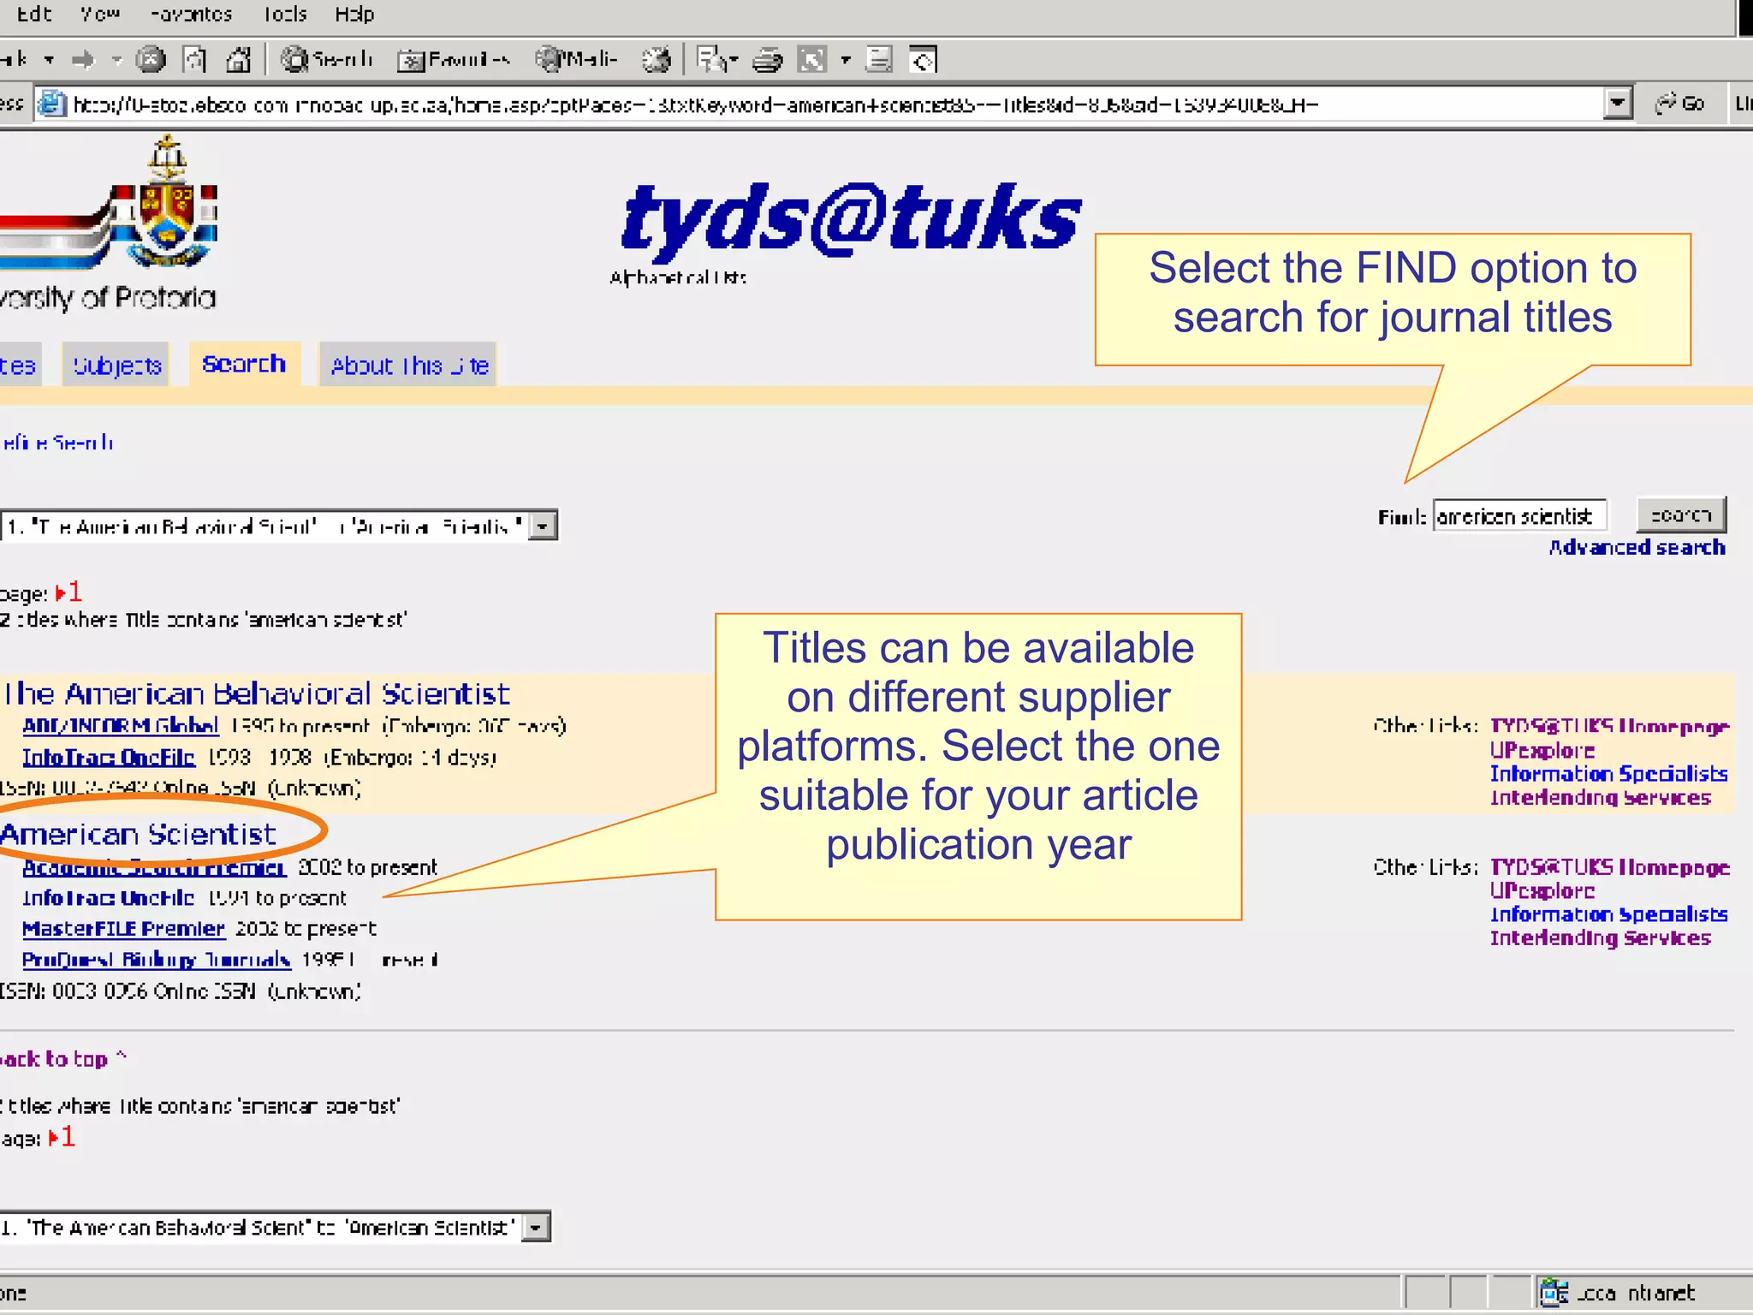Open the Help menu
This screenshot has height=1315, width=1753.
point(354,14)
